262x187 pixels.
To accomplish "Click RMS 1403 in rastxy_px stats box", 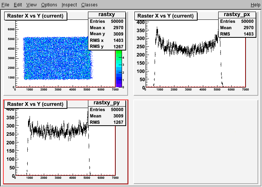I will (x=237, y=34).
